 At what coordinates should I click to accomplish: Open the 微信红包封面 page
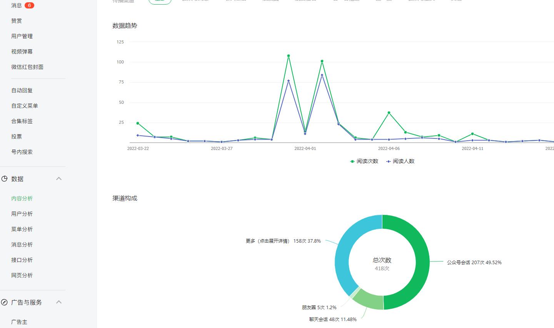tap(27, 67)
